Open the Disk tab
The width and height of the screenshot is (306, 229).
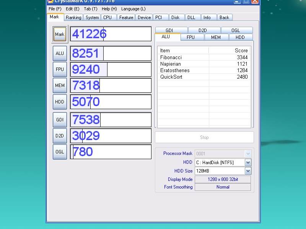coord(175,18)
